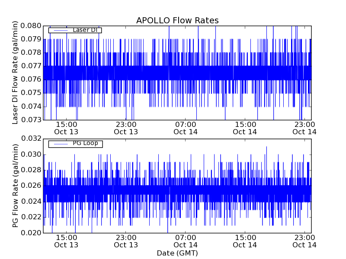Click '15:00 Oct 13' under the Laser DI plot

tap(66, 128)
